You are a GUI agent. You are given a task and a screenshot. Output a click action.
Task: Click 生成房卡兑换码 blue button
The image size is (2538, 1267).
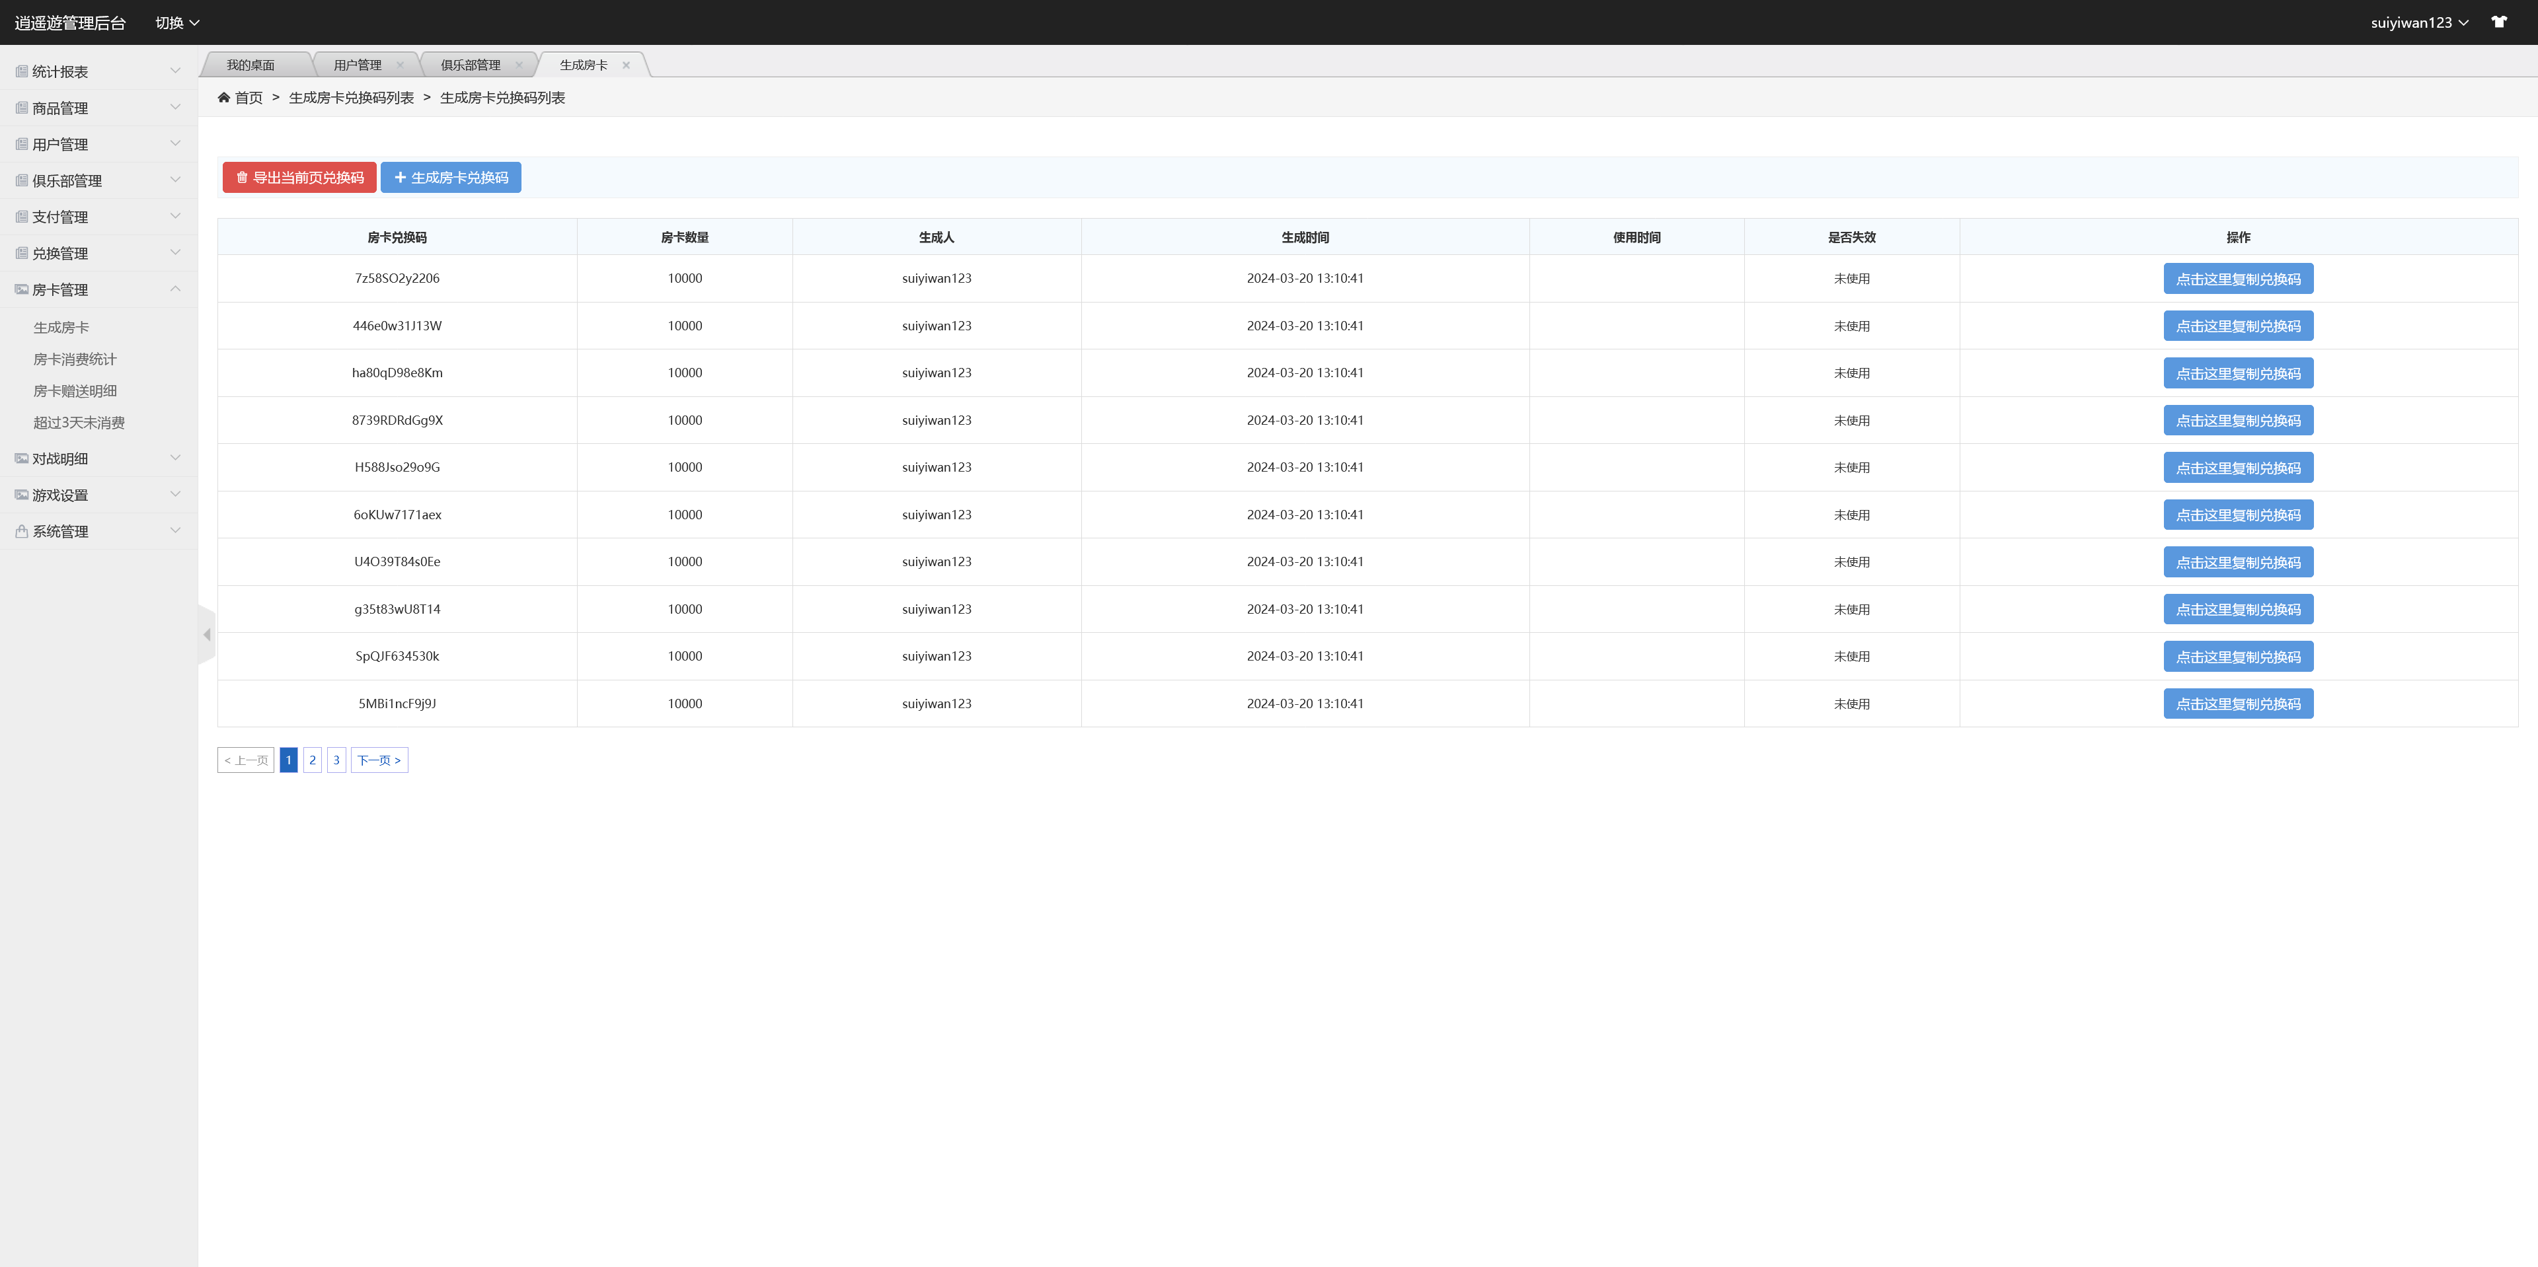(451, 177)
